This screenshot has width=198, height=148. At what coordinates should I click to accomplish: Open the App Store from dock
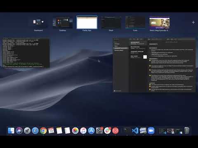coord(91,131)
